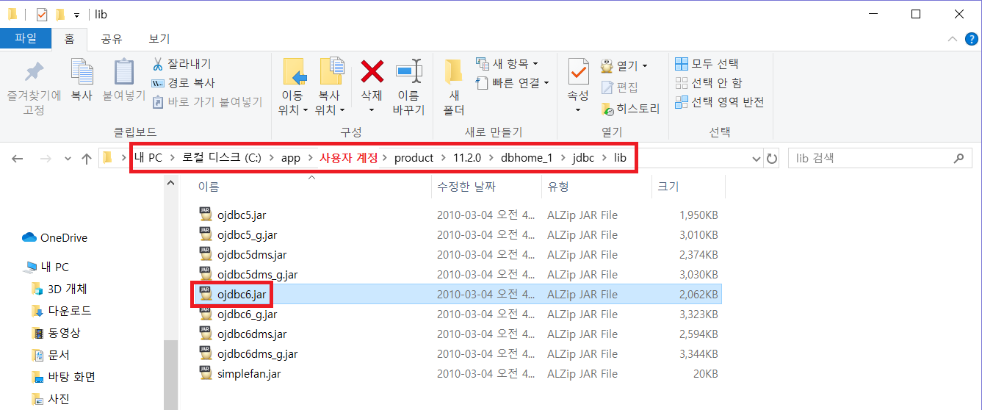The height and width of the screenshot is (410, 982).
Task: Click the 복사 copy icon in the clipboard group
Action: (81, 72)
